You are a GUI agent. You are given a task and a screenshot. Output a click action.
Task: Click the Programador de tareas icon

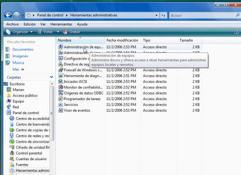click(x=61, y=99)
